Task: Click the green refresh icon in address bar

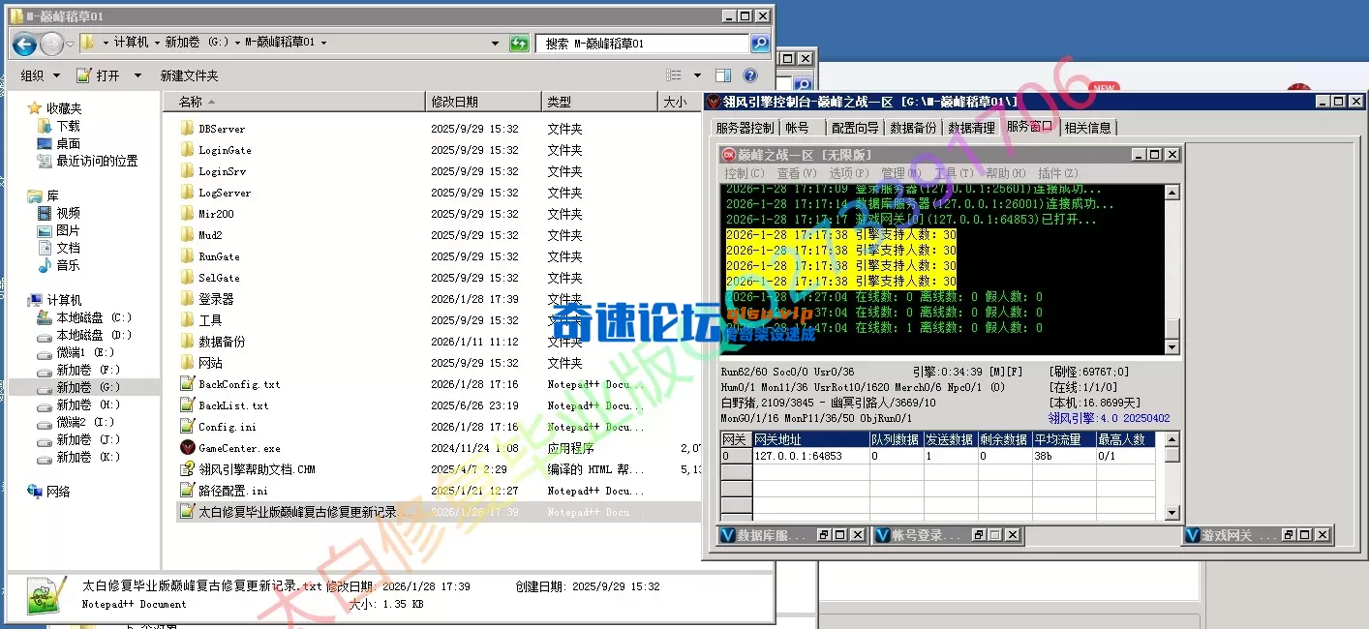Action: click(519, 43)
